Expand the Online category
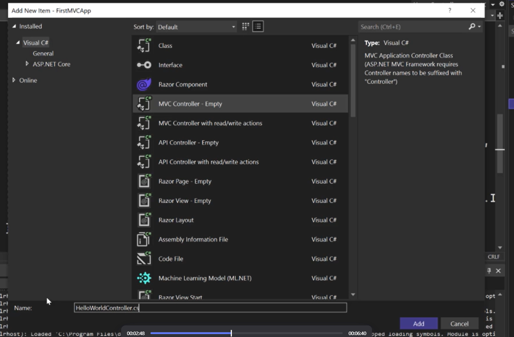 tap(14, 80)
